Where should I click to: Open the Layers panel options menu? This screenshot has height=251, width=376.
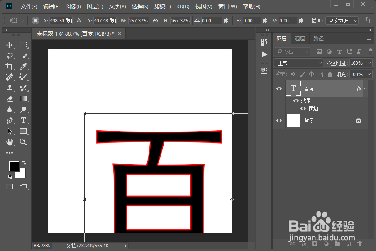pyautogui.click(x=369, y=38)
